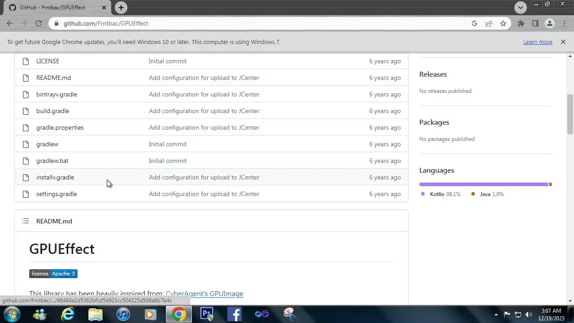Click the file icon next to settings.gradle
574x323 pixels.
26,194
